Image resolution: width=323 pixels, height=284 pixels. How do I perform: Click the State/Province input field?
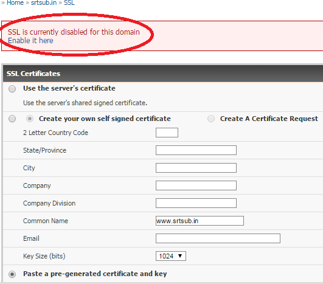click(196, 150)
